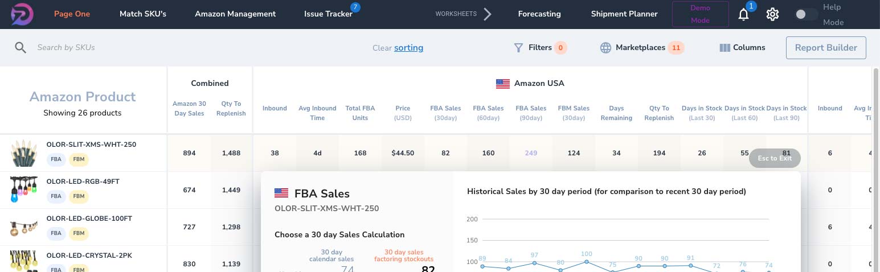The height and width of the screenshot is (272, 880).
Task: Click the 100 data point on the chart
Action: 587,262
